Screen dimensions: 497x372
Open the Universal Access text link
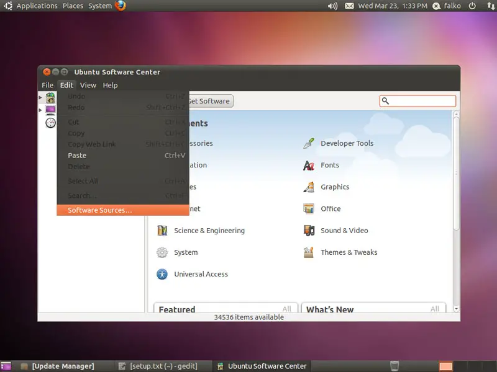(x=201, y=274)
